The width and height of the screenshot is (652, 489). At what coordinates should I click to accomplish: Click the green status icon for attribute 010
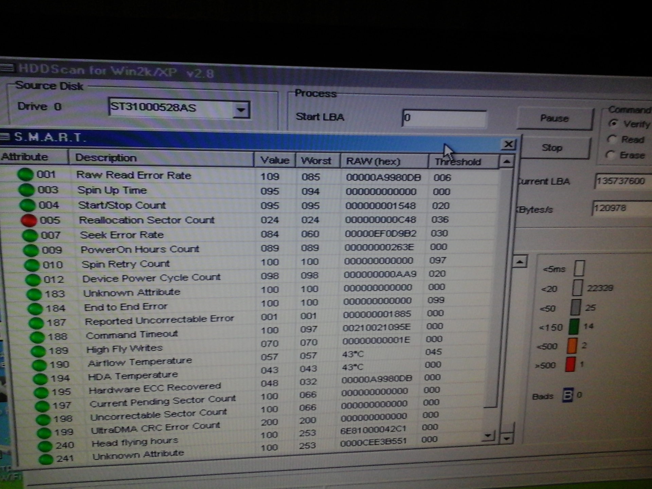click(32, 265)
